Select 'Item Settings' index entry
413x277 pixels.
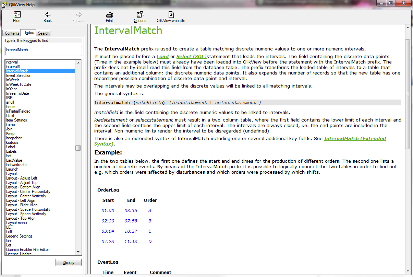point(16,120)
